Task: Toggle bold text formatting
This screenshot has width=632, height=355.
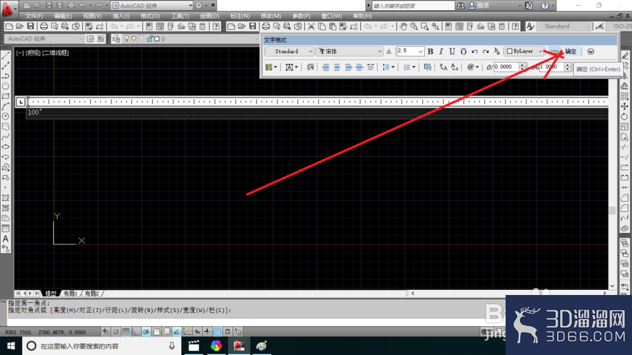Action: (x=430, y=51)
